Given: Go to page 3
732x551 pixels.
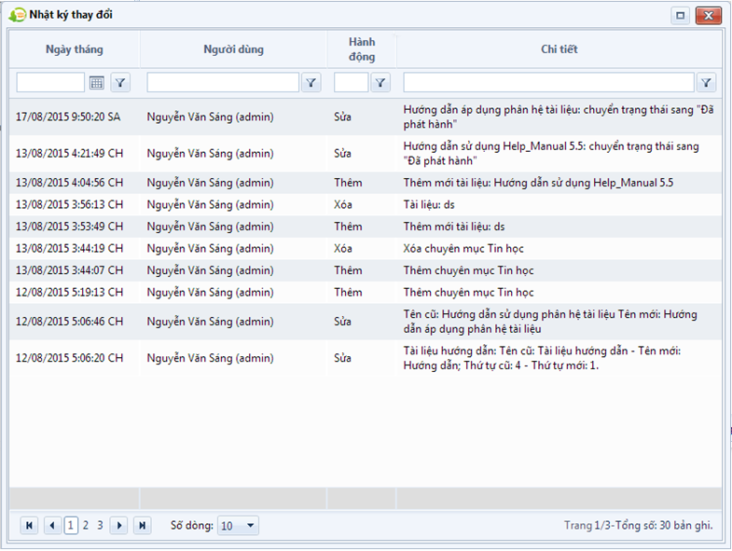Looking at the screenshot, I should [x=101, y=526].
